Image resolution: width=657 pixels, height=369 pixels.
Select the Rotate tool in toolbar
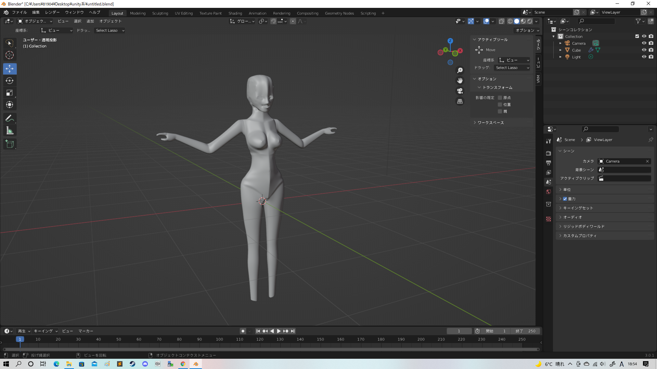10,81
